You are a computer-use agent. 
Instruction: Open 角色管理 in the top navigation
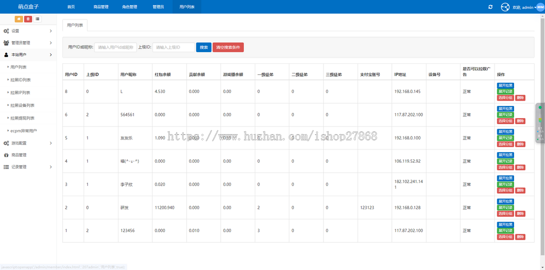[x=129, y=7]
